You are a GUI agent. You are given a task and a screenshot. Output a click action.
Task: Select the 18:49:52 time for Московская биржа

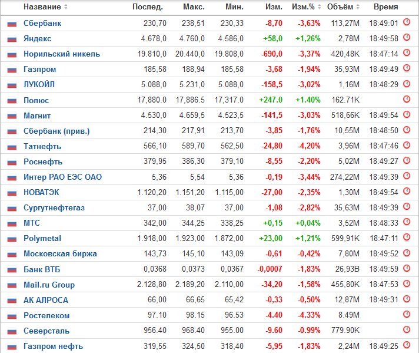click(x=384, y=253)
